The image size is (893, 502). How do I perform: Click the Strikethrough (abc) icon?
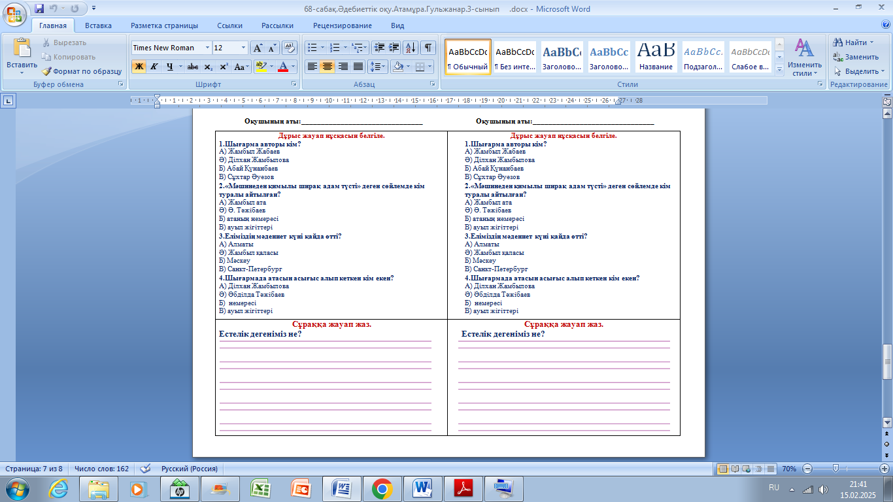coord(193,67)
